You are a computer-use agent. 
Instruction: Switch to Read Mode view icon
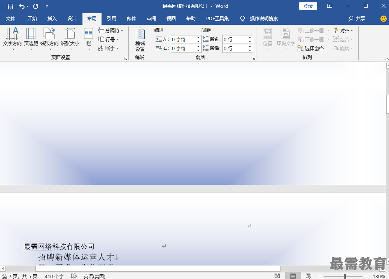pos(277,276)
